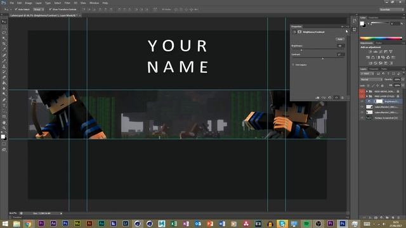
Task: Select the Zoom tool
Action: coord(4,128)
